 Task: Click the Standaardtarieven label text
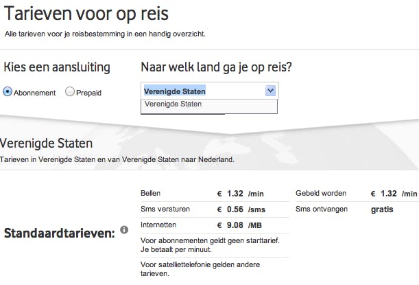(60, 233)
